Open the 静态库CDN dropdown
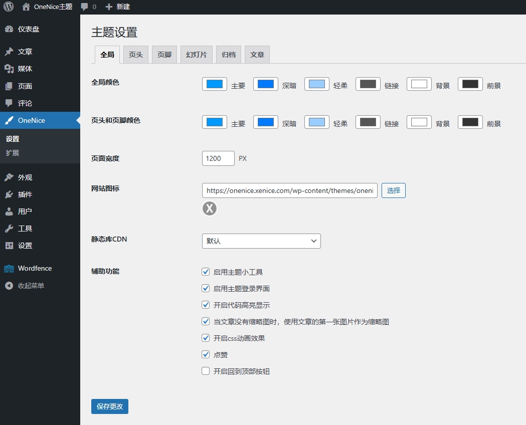526x425 pixels. click(x=261, y=241)
